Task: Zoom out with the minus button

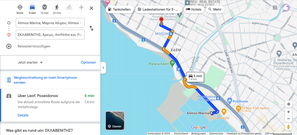Action: [x=288, y=119]
